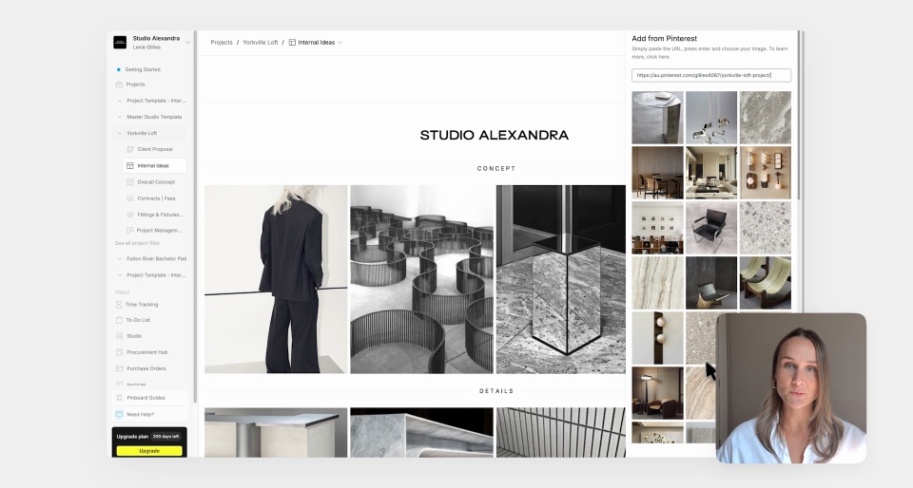
Task: Click the STUDIO ALEXANDRA board title
Action: click(495, 136)
